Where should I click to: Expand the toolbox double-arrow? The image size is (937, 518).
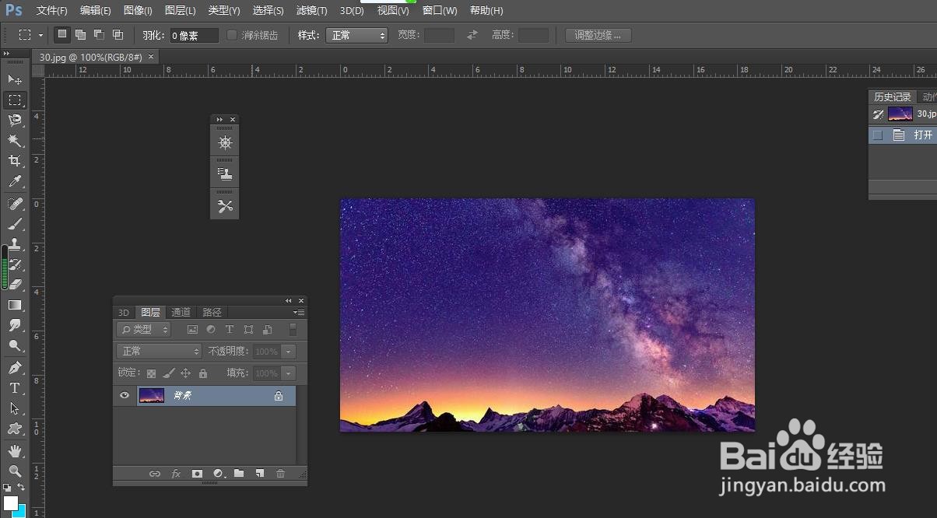(6, 54)
